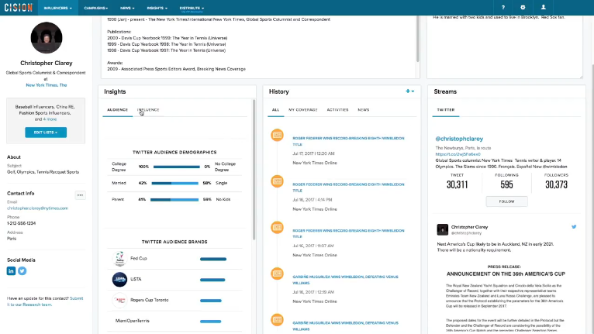Click news icon for Jul 17 Federer article
This screenshot has height=334, width=594.
tap(277, 135)
